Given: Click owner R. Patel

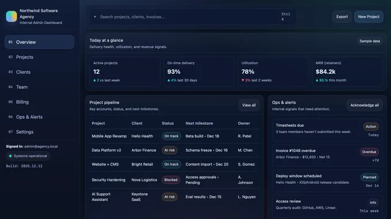Looking at the screenshot, I should (x=244, y=136).
